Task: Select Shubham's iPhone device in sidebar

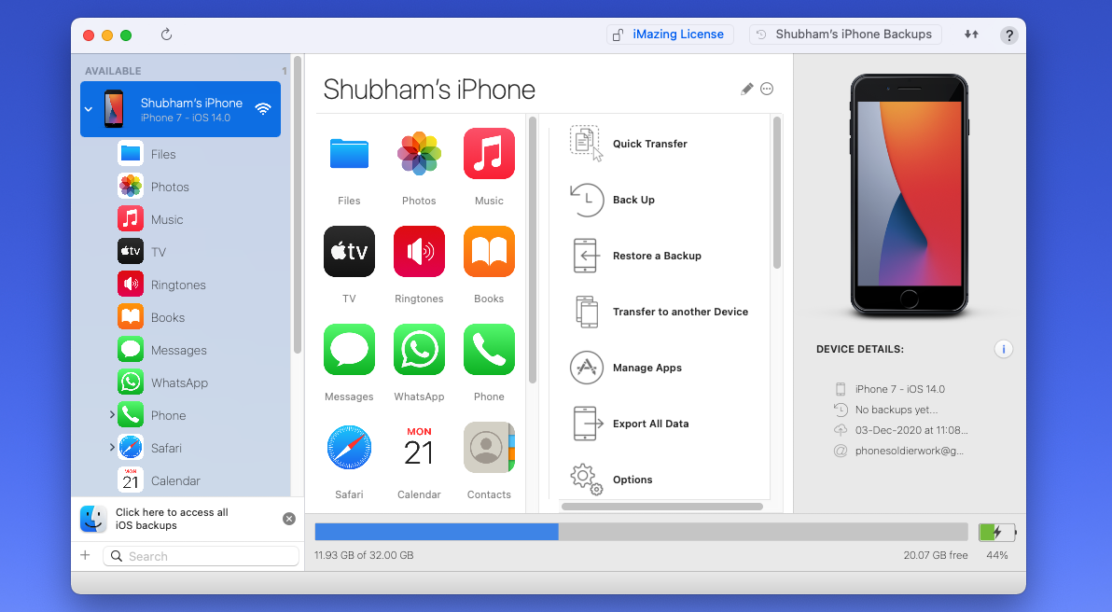Action: 180,109
